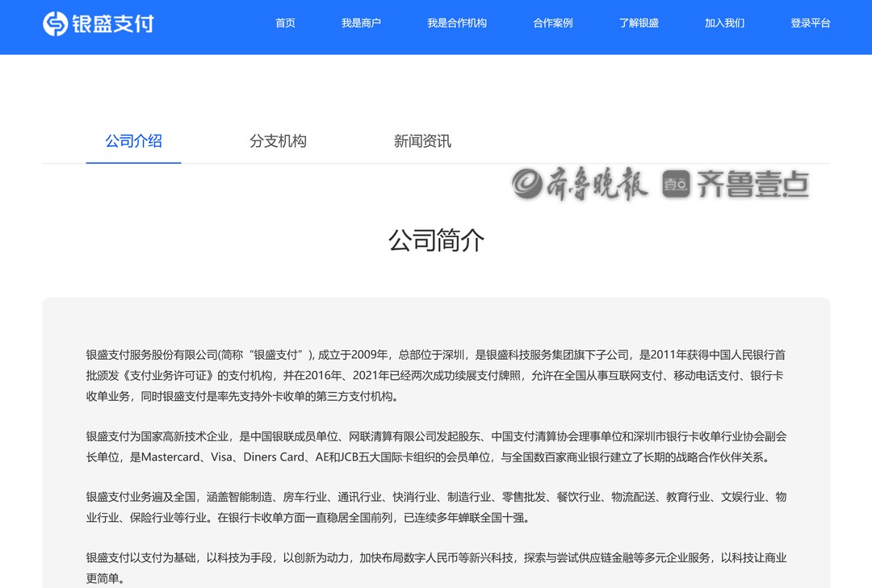Click the 齐鲁壹点 watermark text
The height and width of the screenshot is (588, 872).
[x=752, y=185]
